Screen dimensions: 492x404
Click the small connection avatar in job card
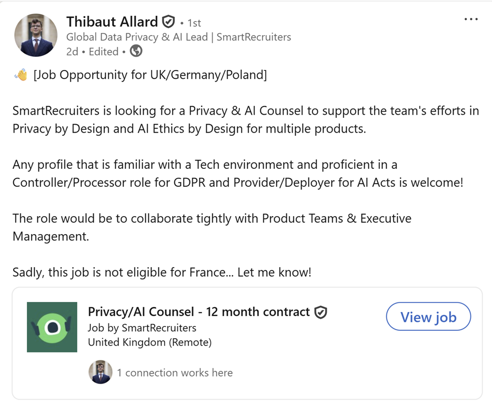(x=100, y=372)
